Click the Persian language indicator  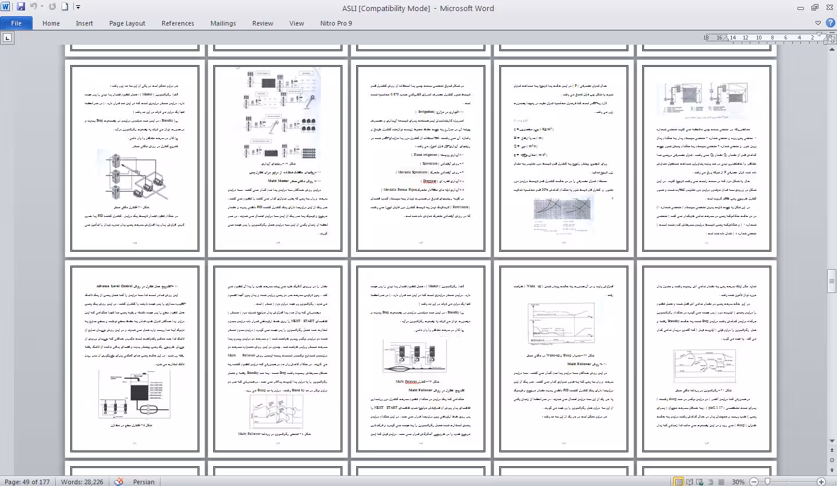144,481
